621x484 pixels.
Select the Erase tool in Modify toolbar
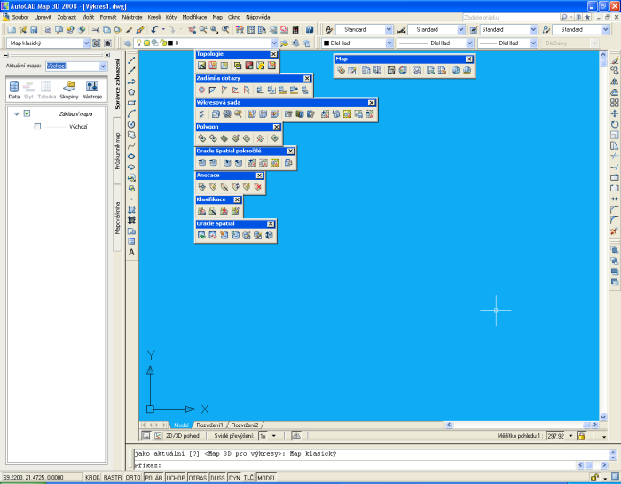click(614, 60)
